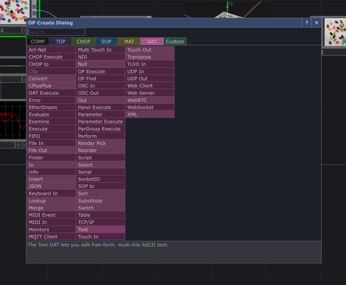Add a ParGroup Execute DAT

click(x=100, y=129)
